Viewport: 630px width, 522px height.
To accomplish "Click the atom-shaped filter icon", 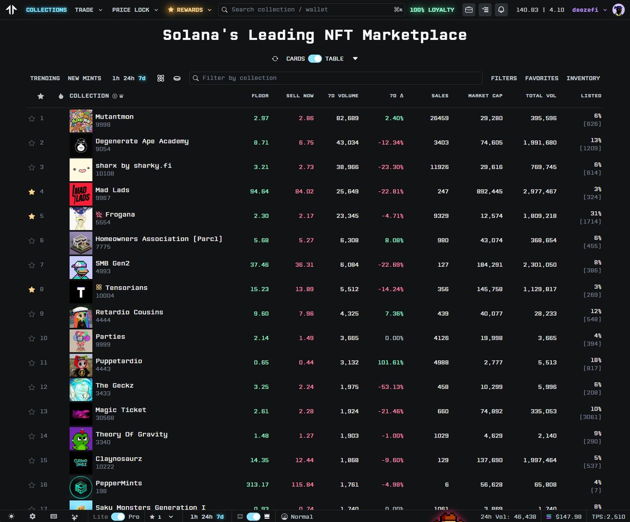I will tap(161, 78).
